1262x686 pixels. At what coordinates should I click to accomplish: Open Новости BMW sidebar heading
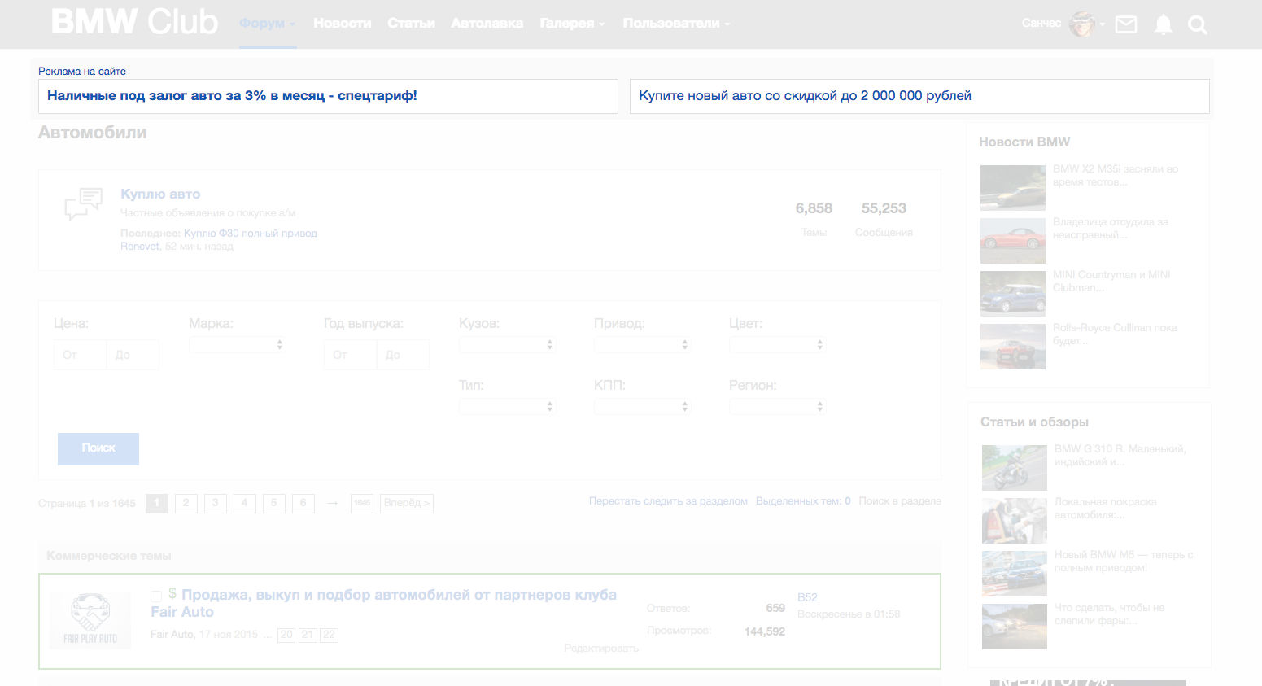tap(1024, 142)
